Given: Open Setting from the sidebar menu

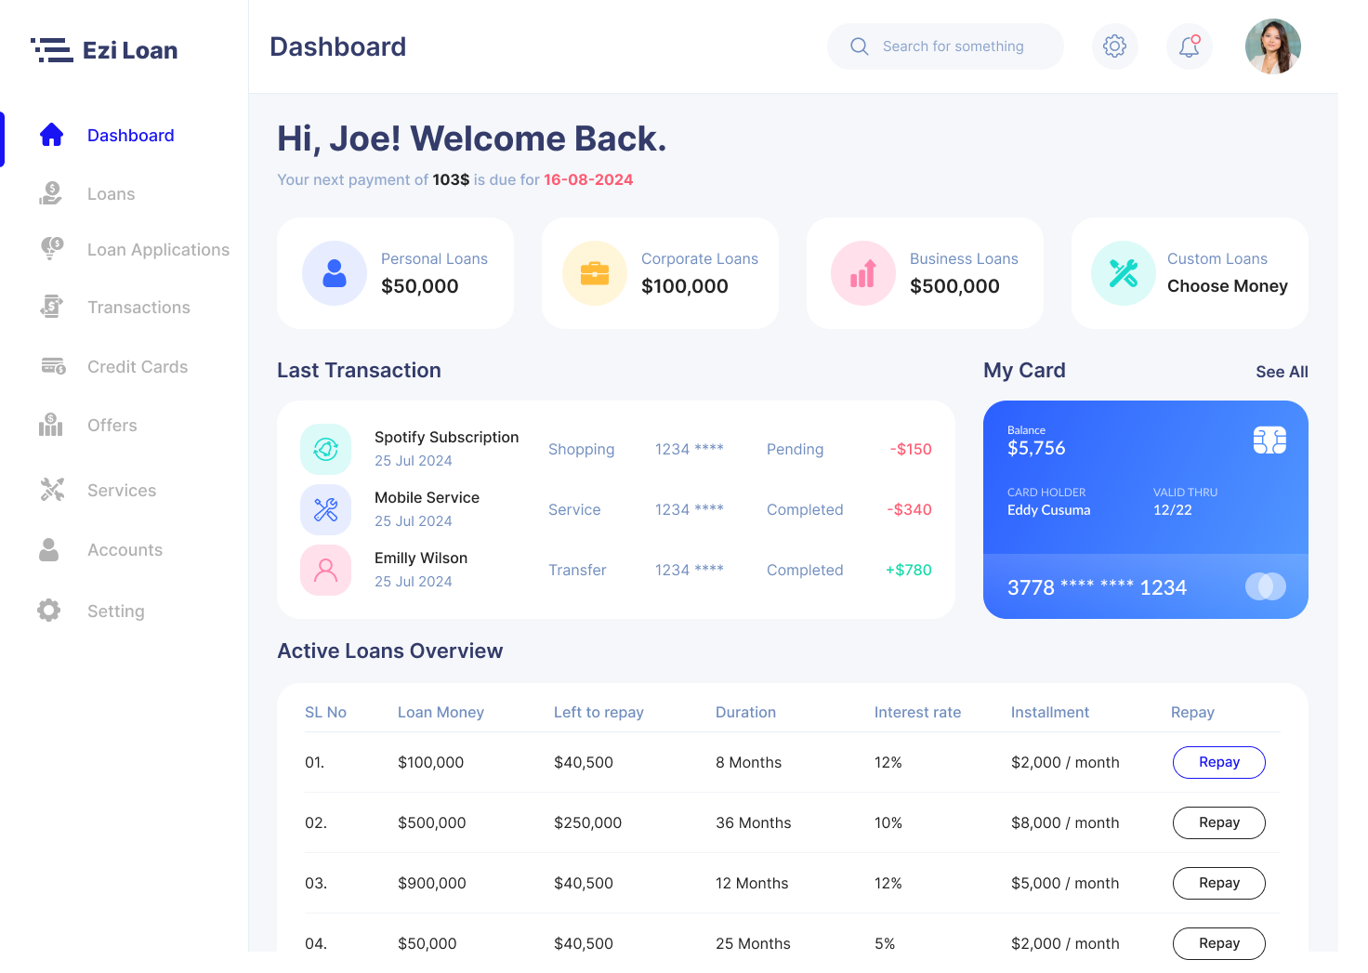Looking at the screenshot, I should click(x=115, y=611).
